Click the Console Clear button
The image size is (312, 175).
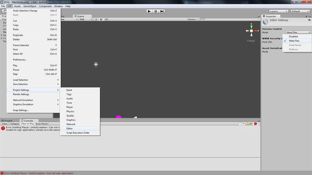point(5,124)
